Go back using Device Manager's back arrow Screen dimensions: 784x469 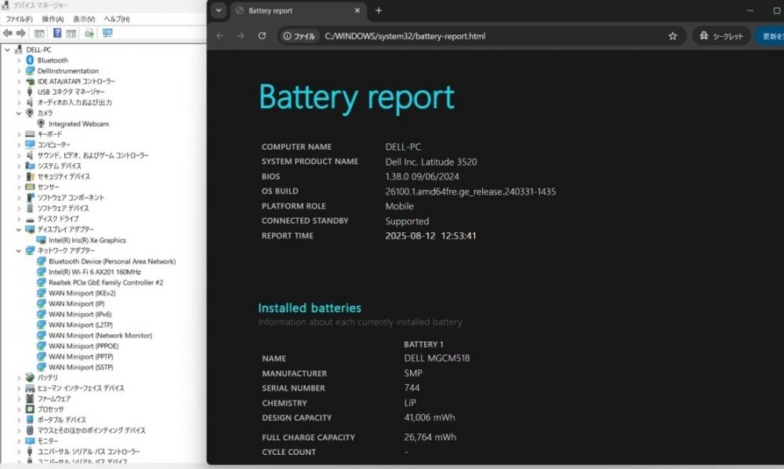8,33
